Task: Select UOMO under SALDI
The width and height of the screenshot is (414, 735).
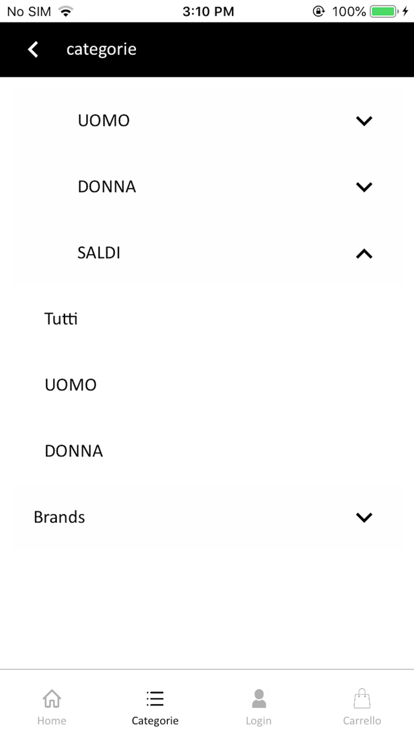Action: [x=70, y=385]
